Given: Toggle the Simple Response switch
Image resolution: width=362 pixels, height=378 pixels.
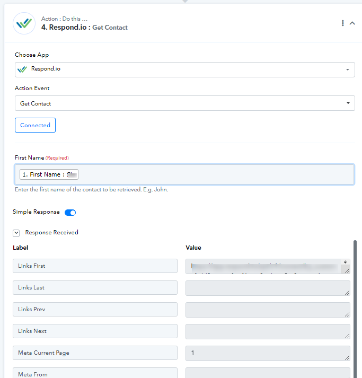Looking at the screenshot, I should (x=70, y=213).
